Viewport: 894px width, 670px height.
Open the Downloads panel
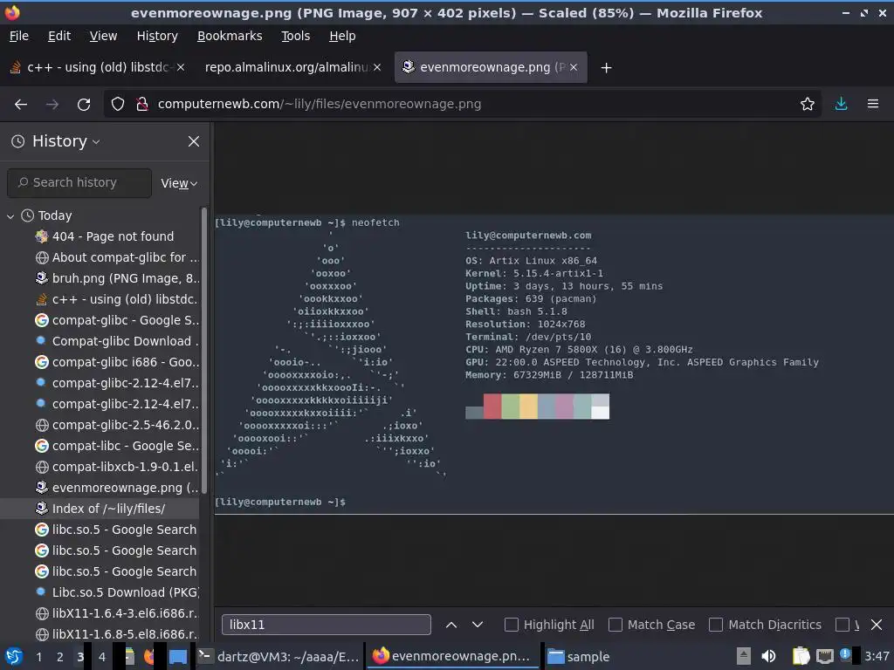(841, 104)
